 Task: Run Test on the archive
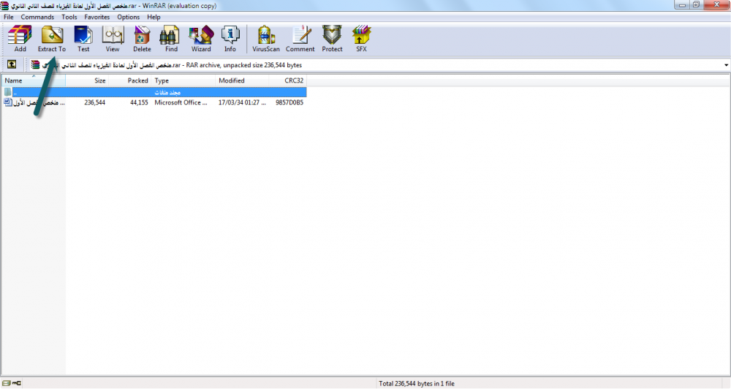[x=83, y=39]
